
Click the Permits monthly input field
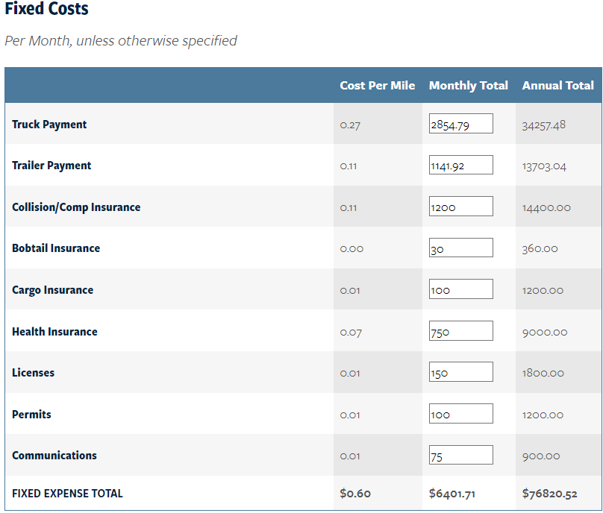point(460,414)
